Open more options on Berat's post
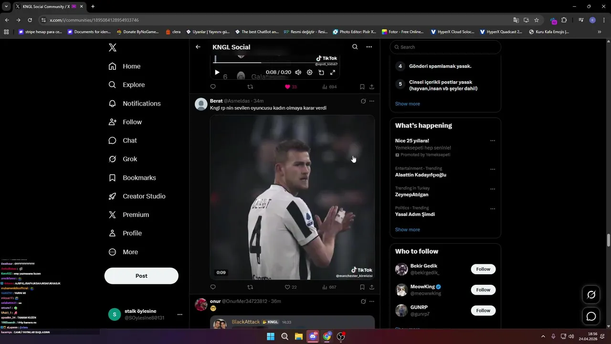 pyautogui.click(x=372, y=101)
